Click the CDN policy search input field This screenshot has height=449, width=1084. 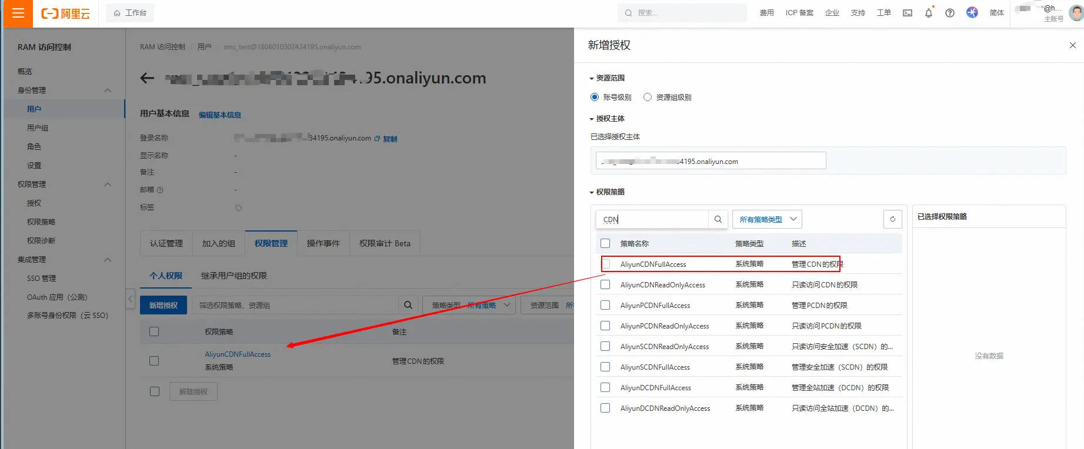click(653, 219)
